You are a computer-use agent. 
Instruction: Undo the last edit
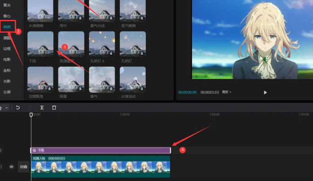[18, 108]
